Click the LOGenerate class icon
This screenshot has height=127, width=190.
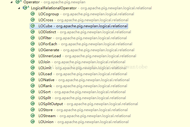pos(32,50)
